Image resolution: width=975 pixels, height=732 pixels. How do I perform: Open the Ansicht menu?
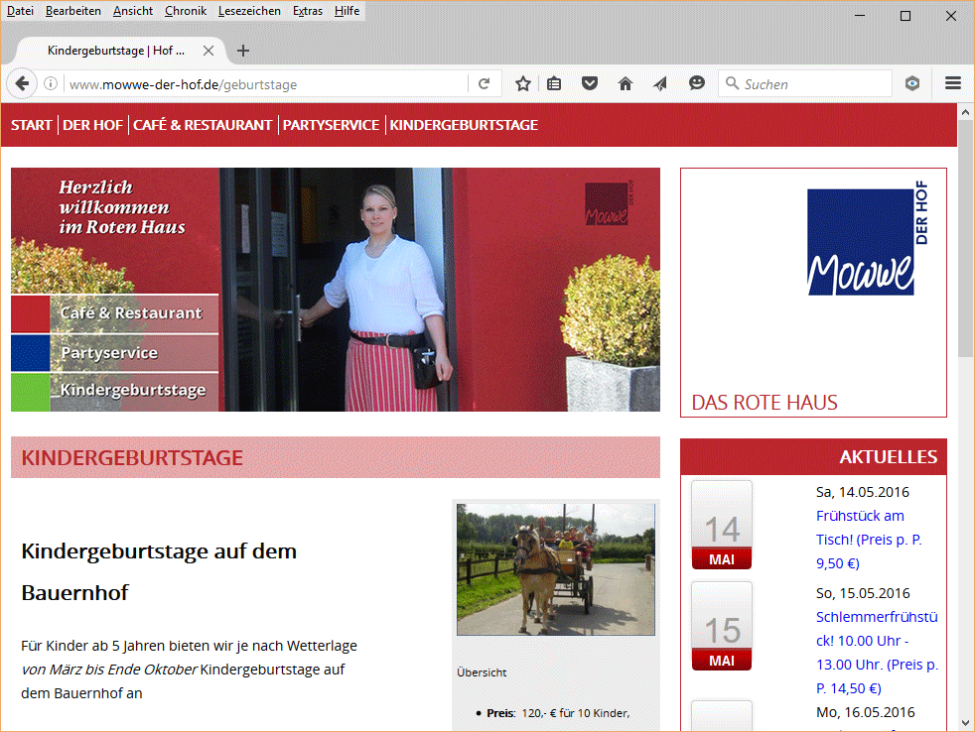pyautogui.click(x=132, y=11)
